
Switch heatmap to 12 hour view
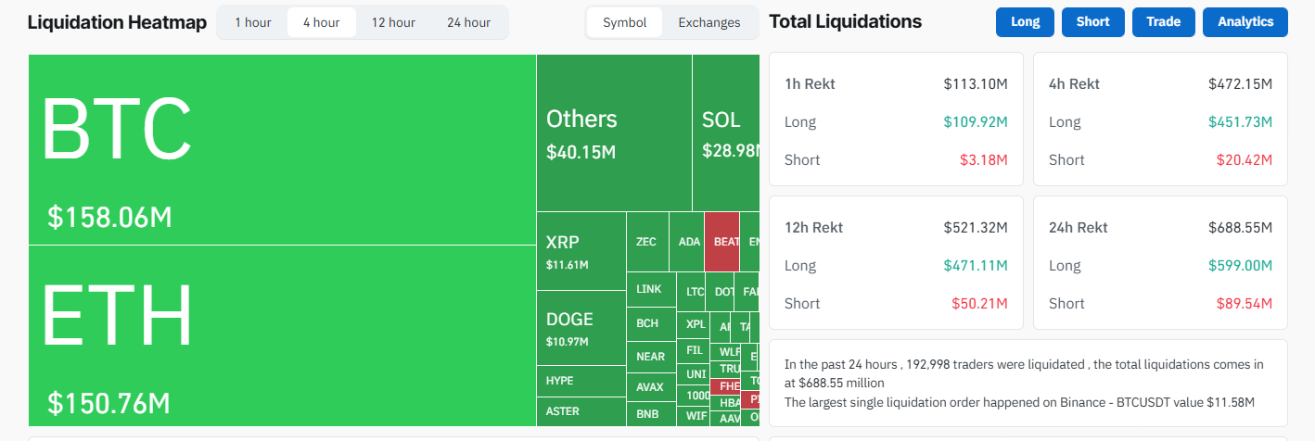click(393, 22)
